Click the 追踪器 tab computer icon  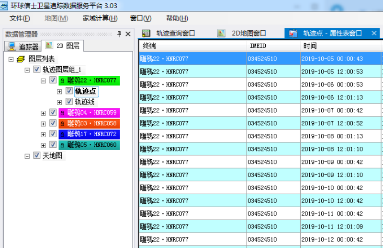tap(12, 47)
